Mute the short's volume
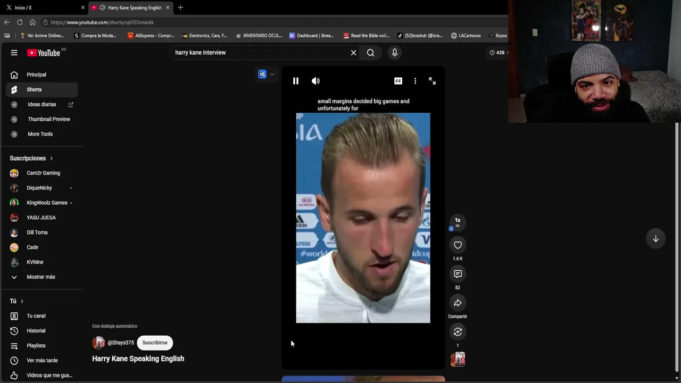Screen dimensions: 681x383 coord(315,81)
